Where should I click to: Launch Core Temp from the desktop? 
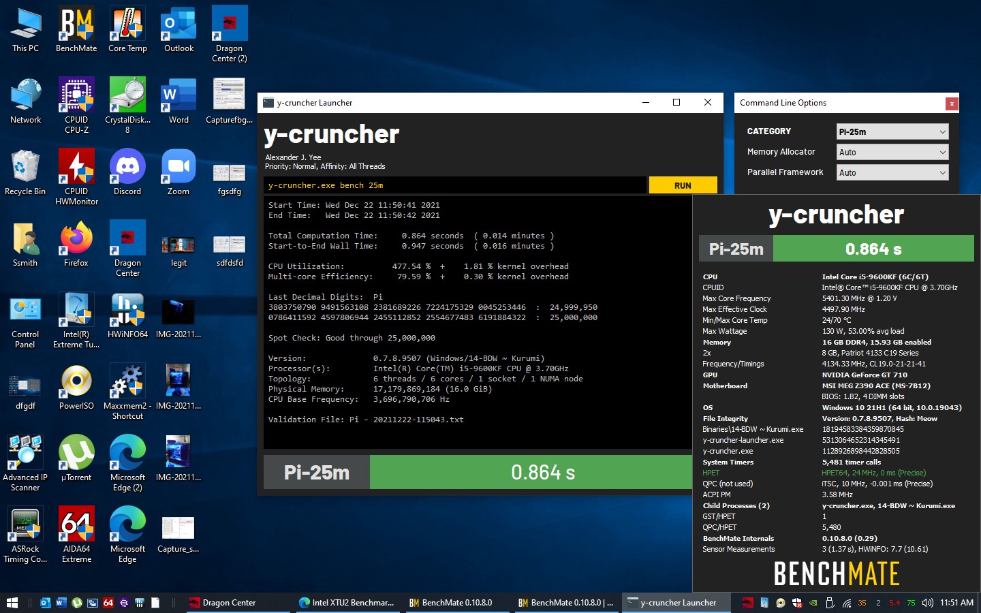[127, 31]
